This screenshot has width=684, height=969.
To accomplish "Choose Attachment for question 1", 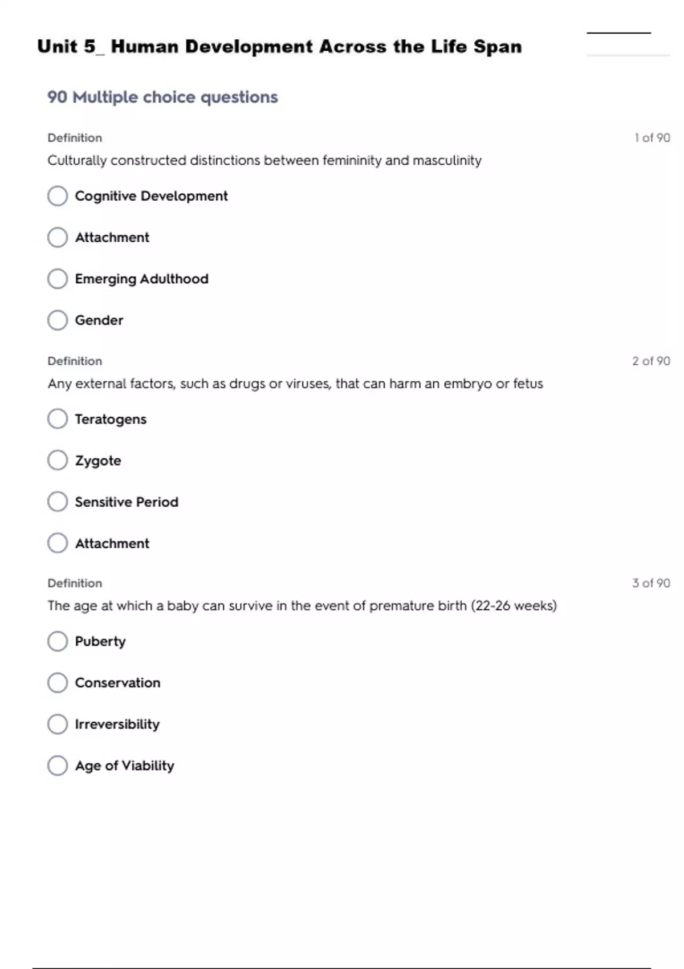I will tap(58, 237).
